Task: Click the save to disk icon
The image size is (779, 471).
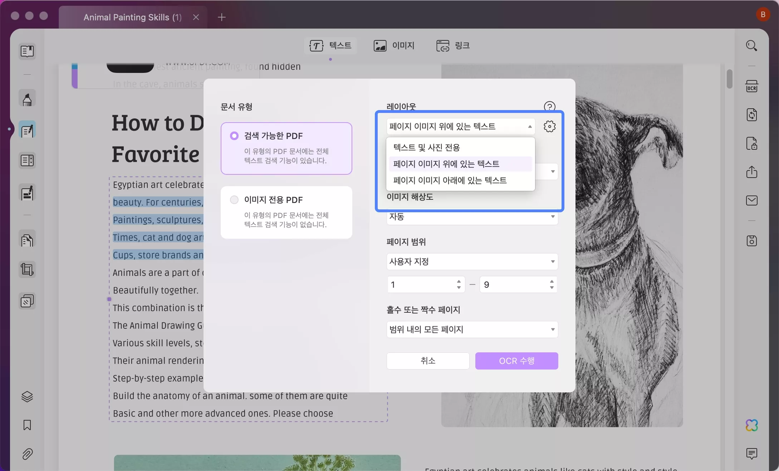Action: 751,241
